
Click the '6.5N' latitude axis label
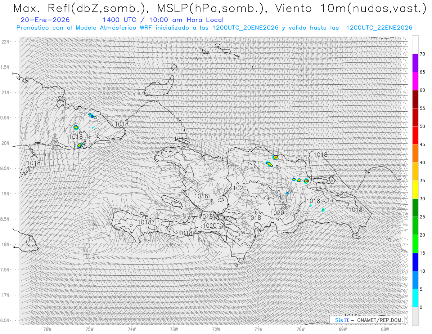pyautogui.click(x=5, y=320)
